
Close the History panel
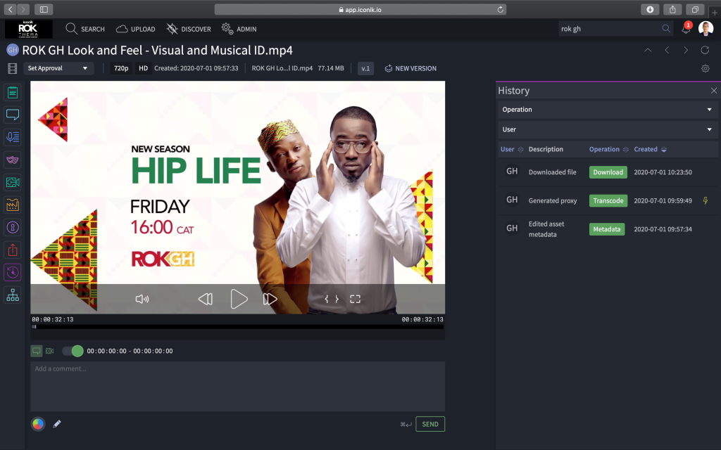pos(714,91)
